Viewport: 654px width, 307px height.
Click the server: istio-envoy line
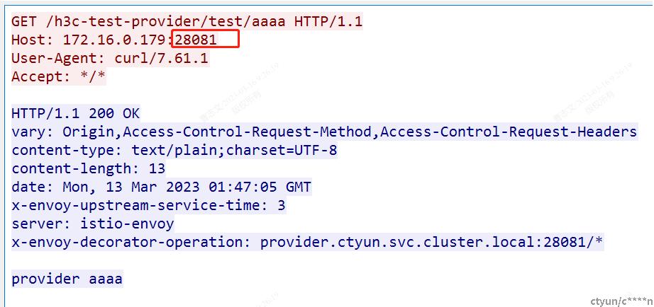93,224
